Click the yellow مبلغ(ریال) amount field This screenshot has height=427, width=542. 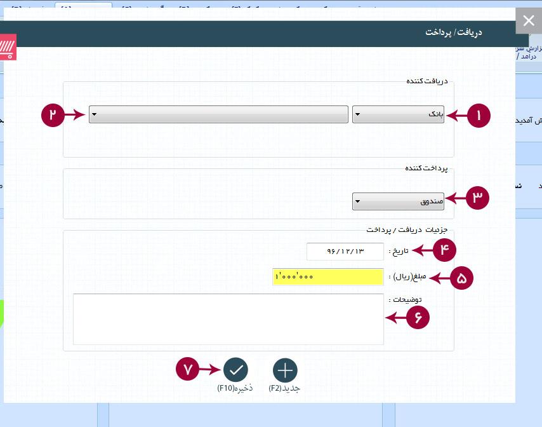point(328,276)
